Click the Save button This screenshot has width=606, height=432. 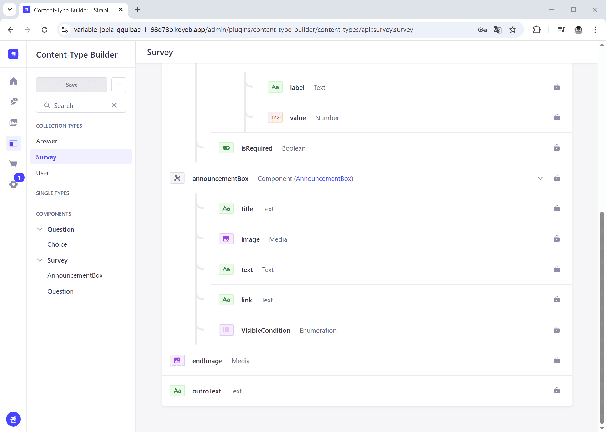[x=71, y=85]
